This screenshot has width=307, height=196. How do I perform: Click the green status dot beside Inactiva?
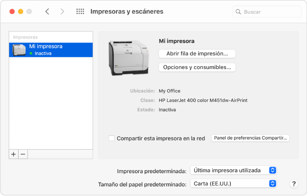pyautogui.click(x=31, y=53)
